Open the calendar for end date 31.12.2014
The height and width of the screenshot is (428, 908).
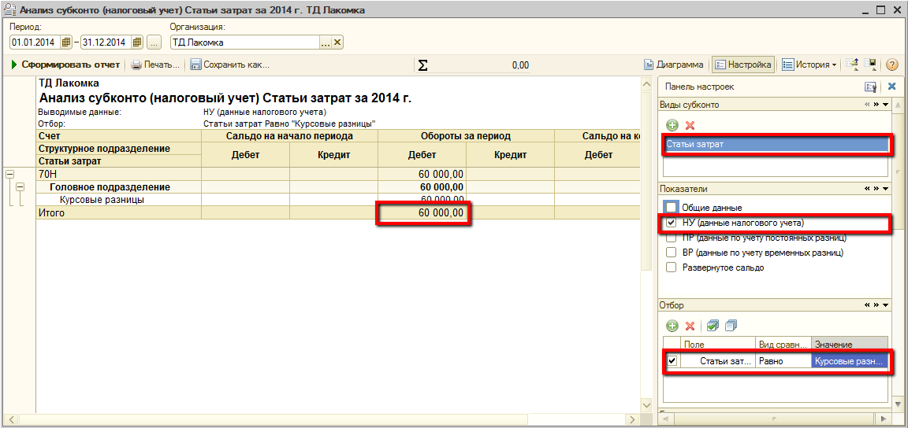137,42
